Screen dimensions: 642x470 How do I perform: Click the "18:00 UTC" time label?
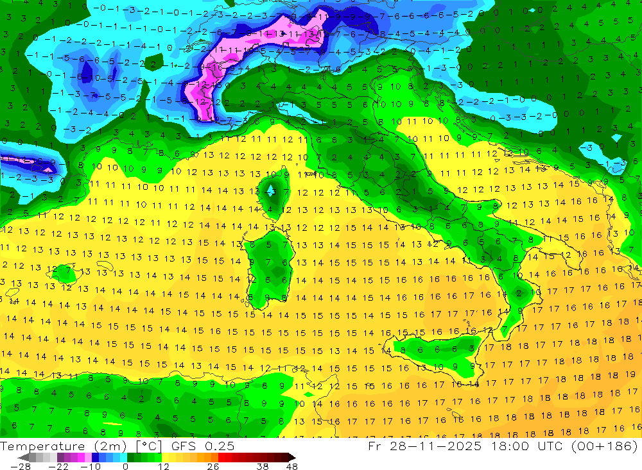pyautogui.click(x=527, y=446)
